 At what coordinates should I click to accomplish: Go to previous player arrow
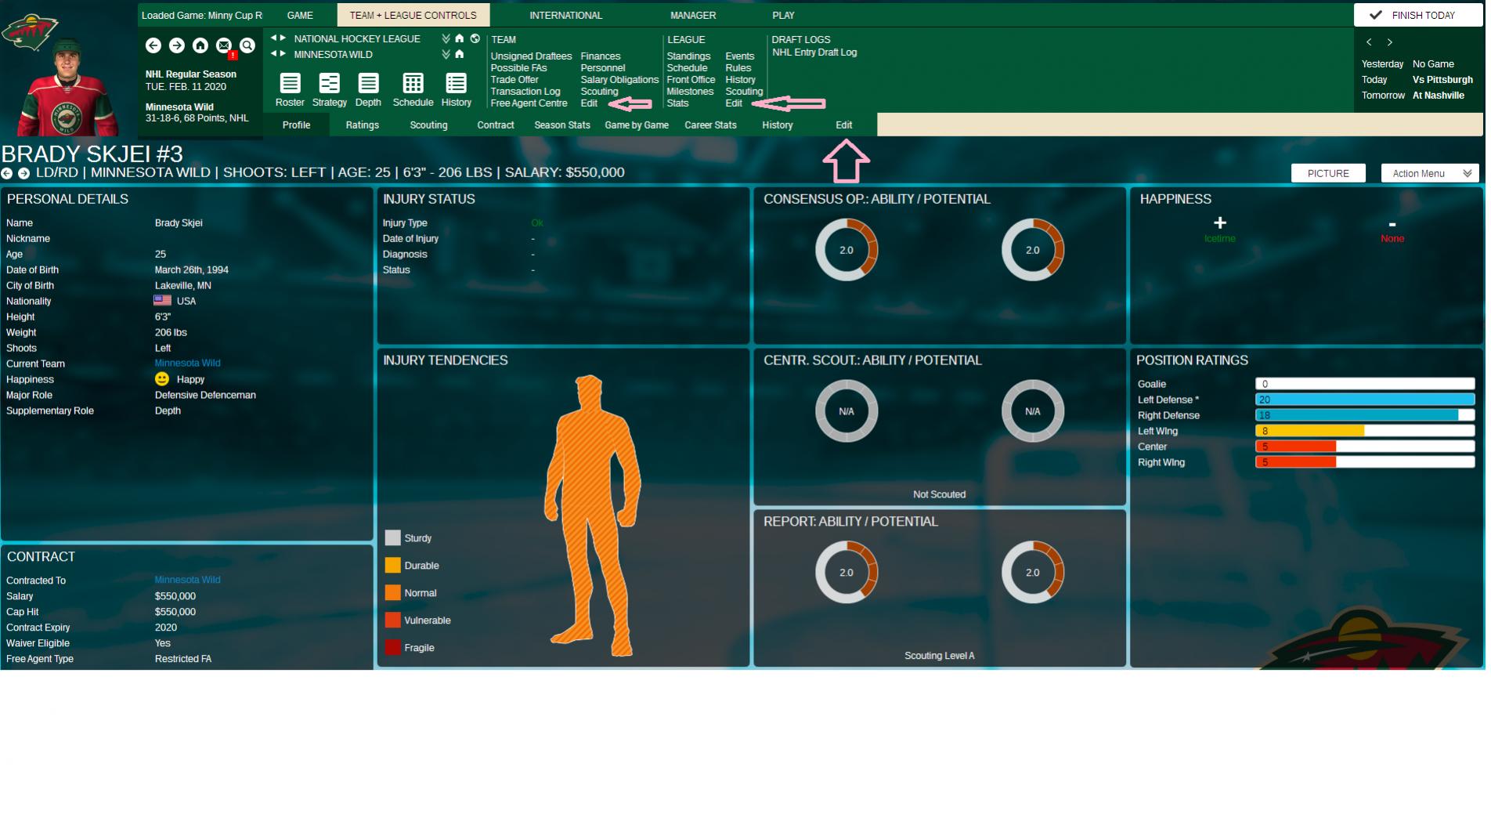pyautogui.click(x=7, y=174)
